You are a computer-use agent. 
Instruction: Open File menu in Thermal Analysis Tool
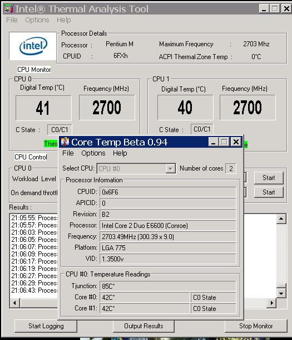(12, 20)
